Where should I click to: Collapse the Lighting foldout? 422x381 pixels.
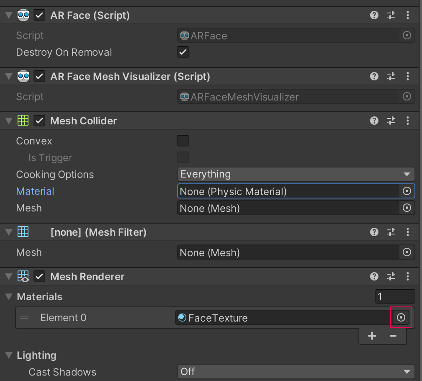coord(9,355)
